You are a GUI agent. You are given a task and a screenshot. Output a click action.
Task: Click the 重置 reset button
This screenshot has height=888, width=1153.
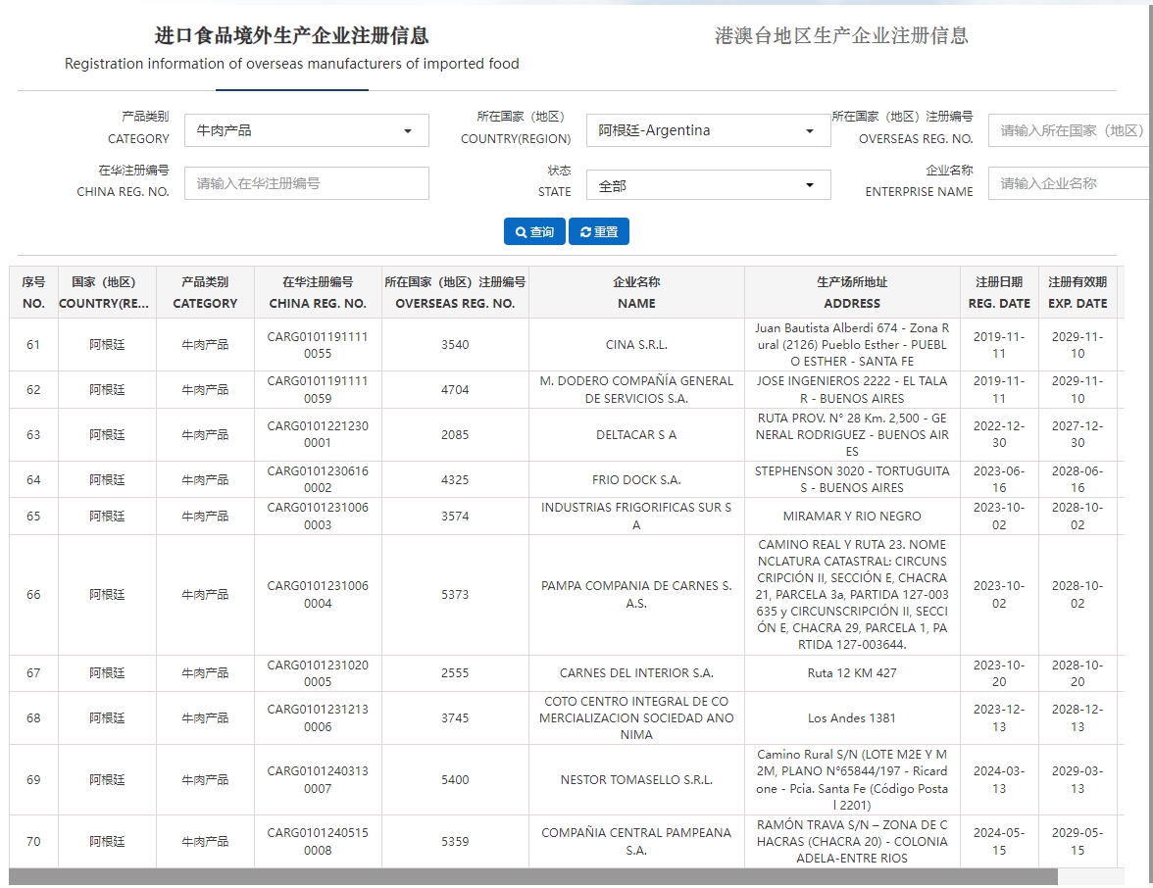pos(598,231)
